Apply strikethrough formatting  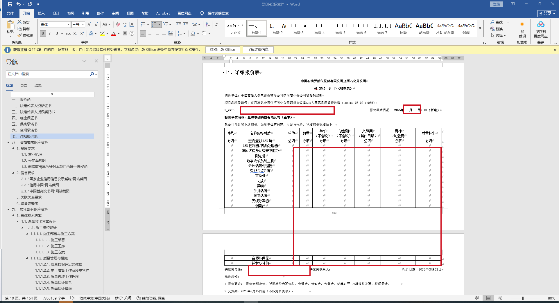pyautogui.click(x=68, y=33)
